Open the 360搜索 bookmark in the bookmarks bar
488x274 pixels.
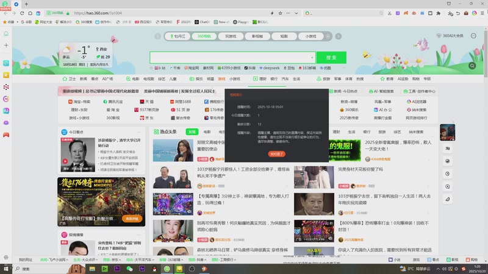tap(84, 22)
